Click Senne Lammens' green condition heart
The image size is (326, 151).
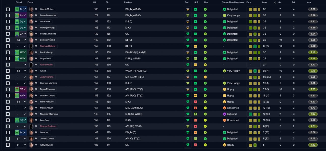[188, 34]
